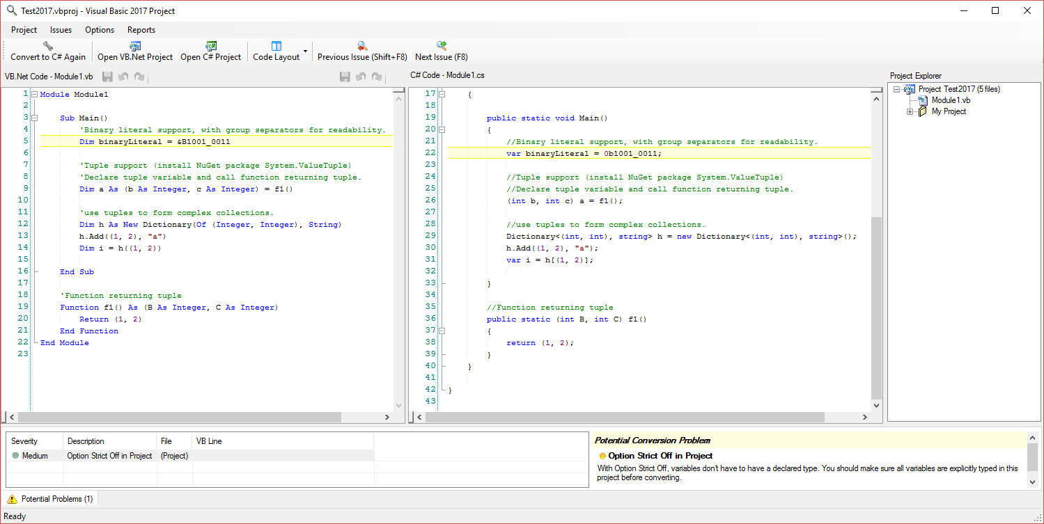
Task: Click scroll-left arrow of C# code pane
Action: 419,418
